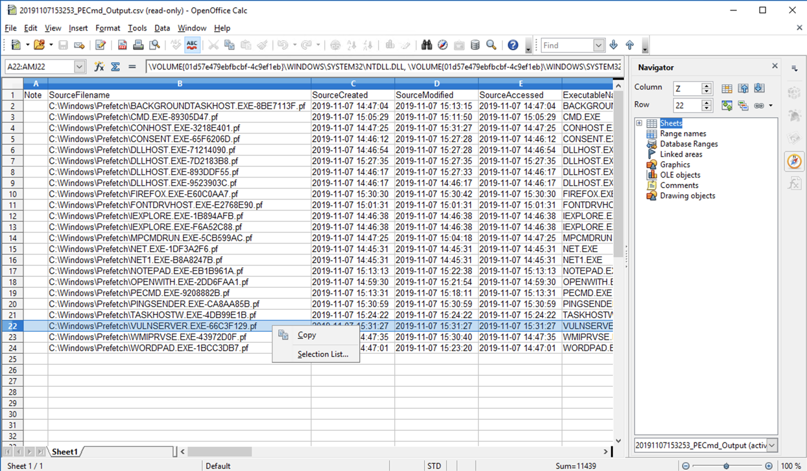Click the Scenarios icon in Navigator
807x471 pixels.
pos(743,105)
